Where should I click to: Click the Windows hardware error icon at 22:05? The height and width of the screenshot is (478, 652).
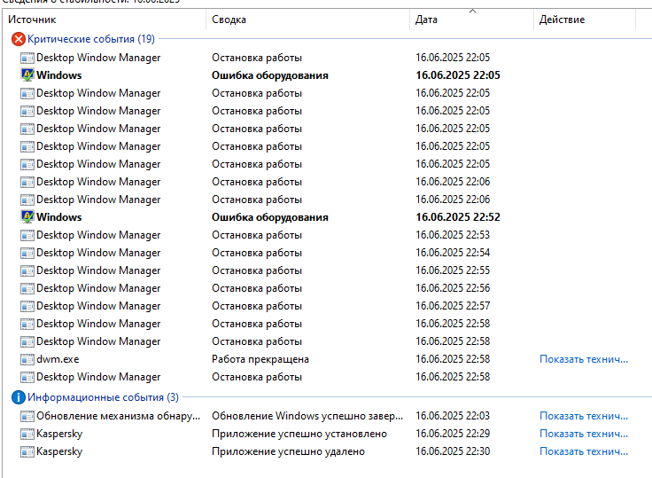[x=27, y=75]
